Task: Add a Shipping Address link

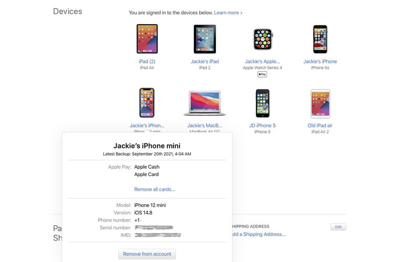Action: pyautogui.click(x=257, y=234)
